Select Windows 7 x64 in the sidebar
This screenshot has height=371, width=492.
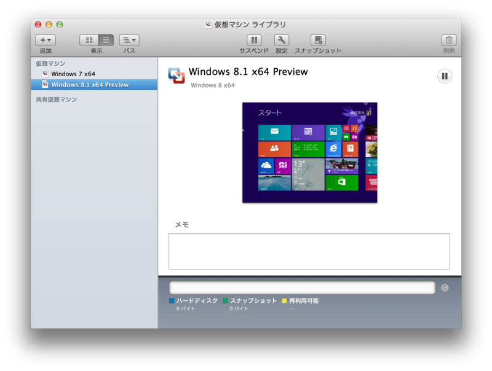[94, 74]
